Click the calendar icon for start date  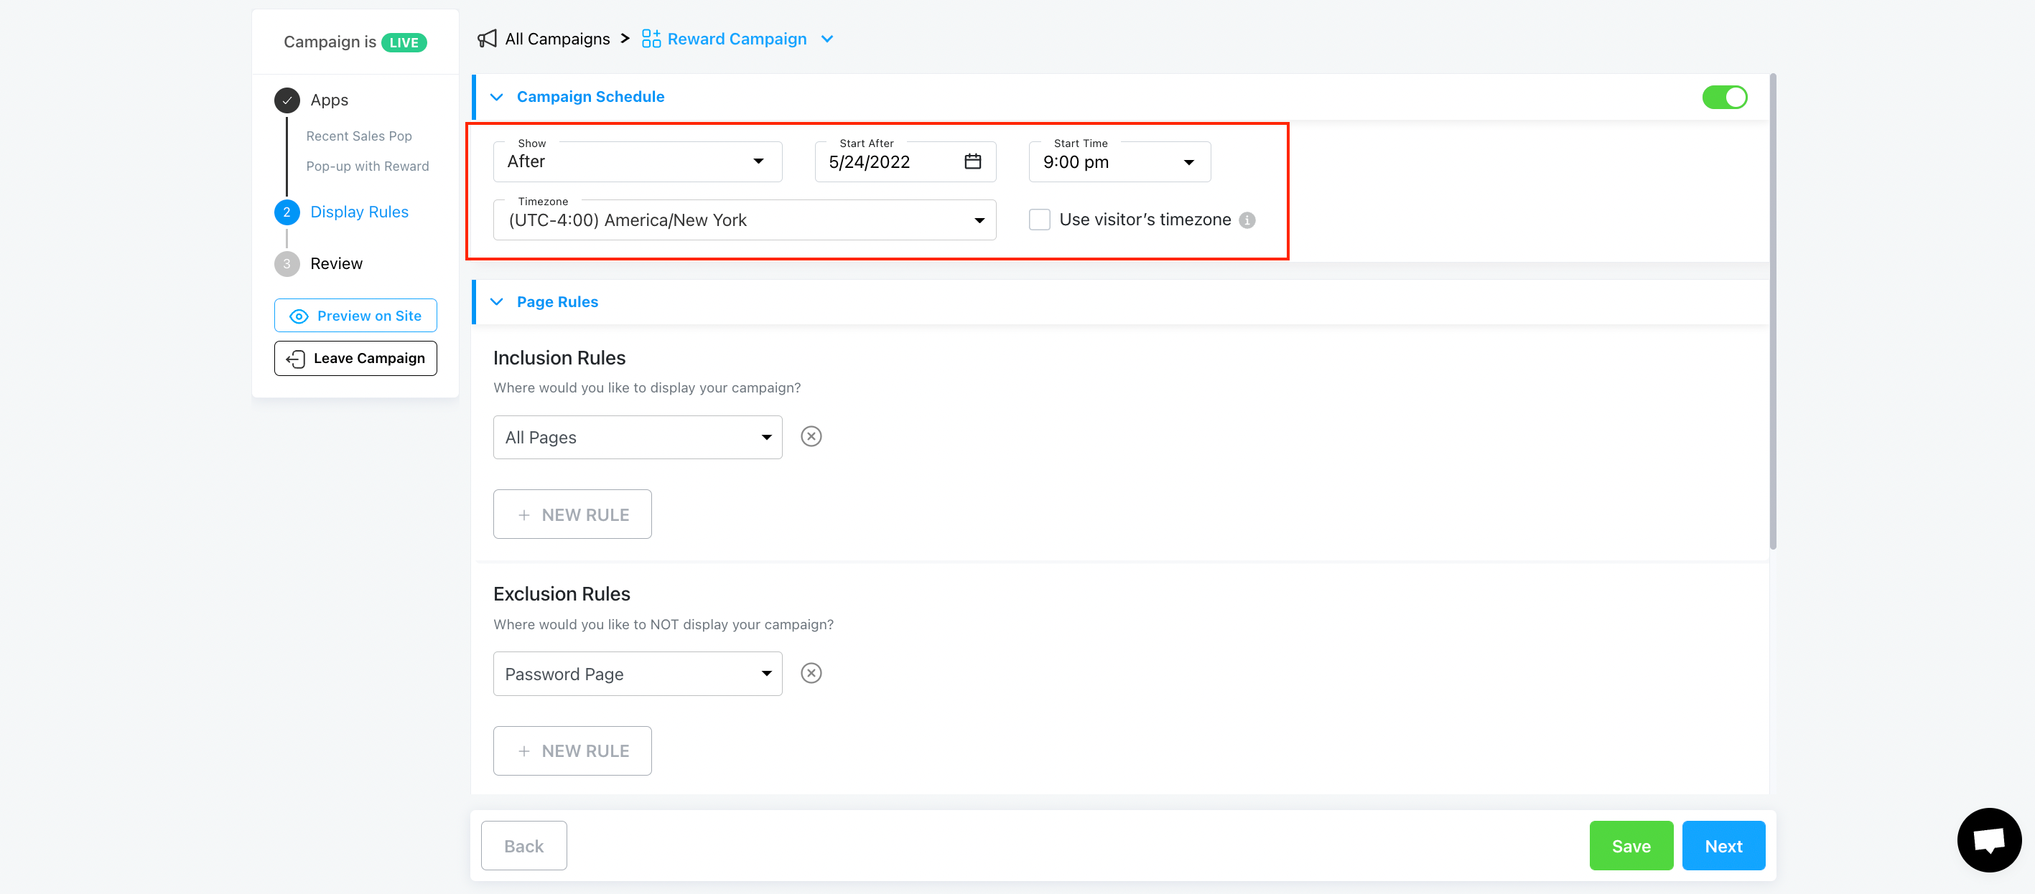coord(972,162)
